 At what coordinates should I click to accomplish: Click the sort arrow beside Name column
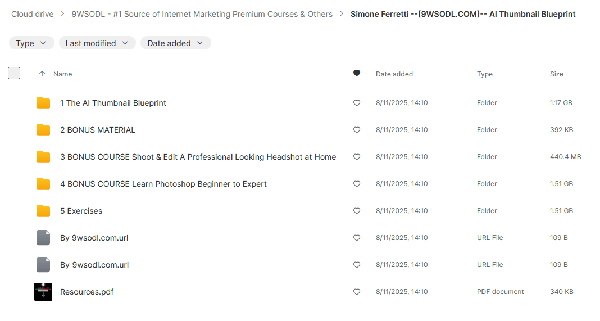point(42,74)
